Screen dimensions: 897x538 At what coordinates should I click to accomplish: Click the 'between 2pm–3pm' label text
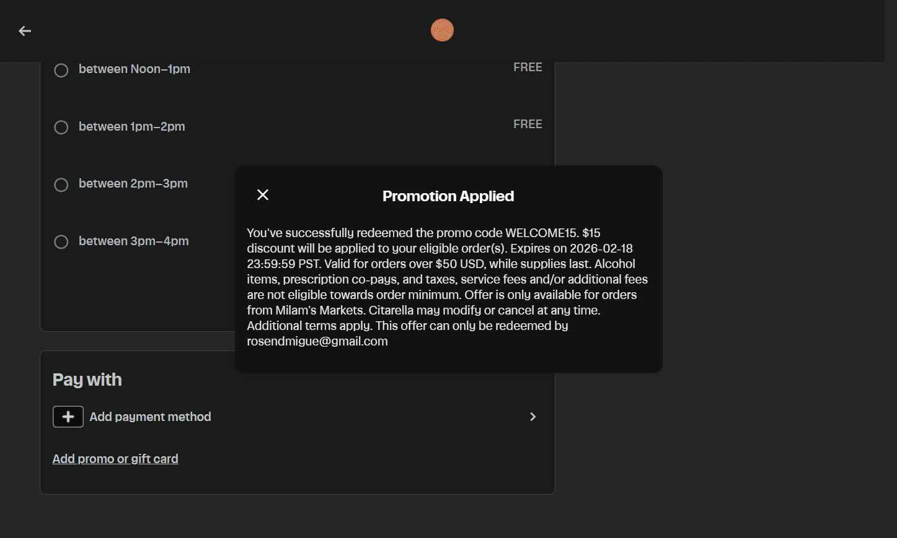tap(133, 183)
